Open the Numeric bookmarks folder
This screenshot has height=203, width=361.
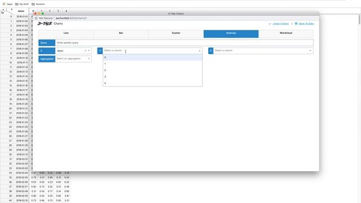[38, 4]
